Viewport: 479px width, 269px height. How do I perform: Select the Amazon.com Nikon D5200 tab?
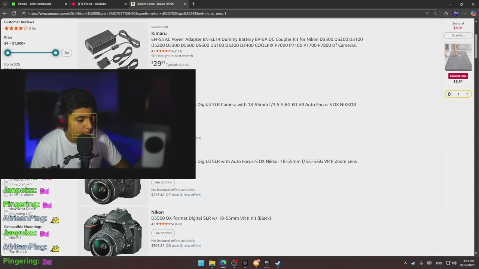(159, 4)
